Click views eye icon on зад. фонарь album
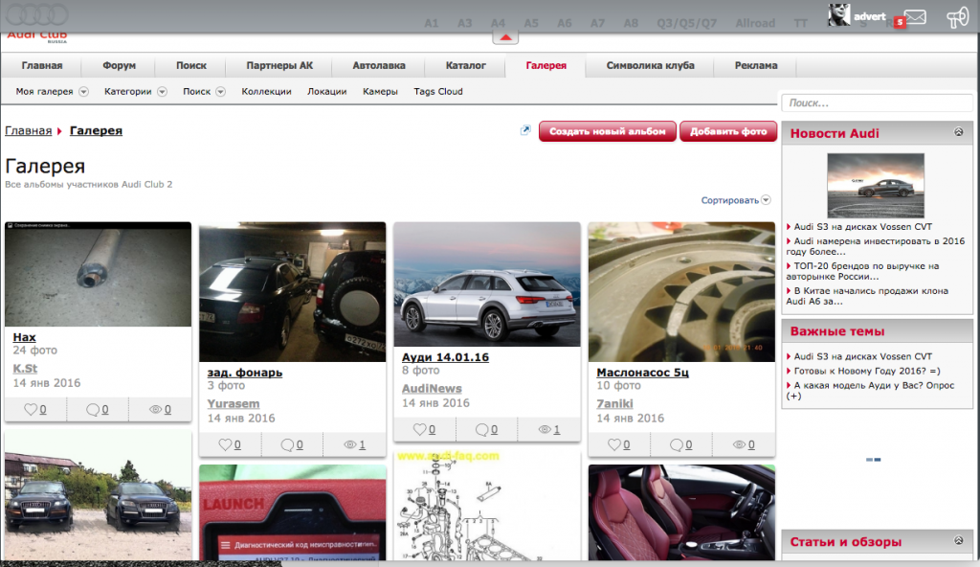The image size is (980, 567). 350,444
